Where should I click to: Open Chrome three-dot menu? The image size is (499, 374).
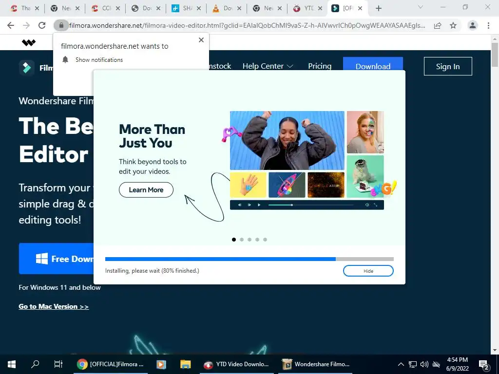click(x=488, y=25)
